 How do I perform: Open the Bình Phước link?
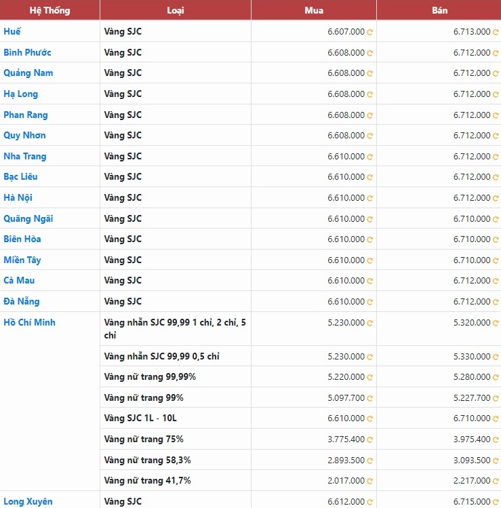[27, 52]
